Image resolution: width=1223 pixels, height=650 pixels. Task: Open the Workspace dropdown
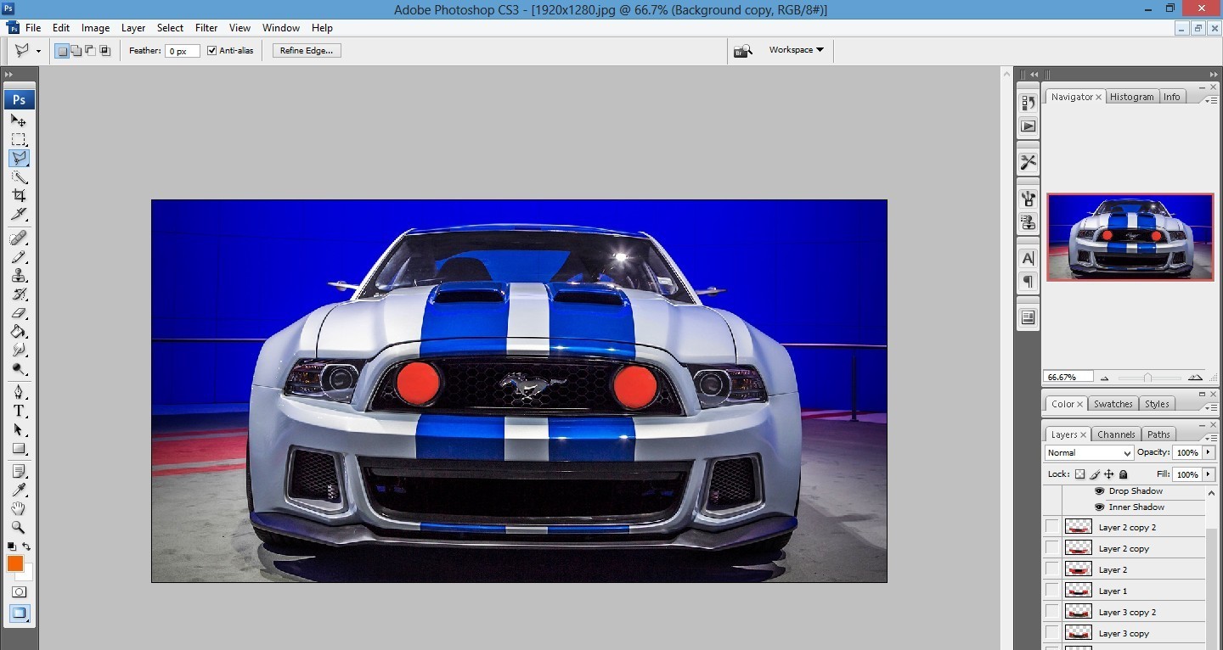pyautogui.click(x=796, y=50)
